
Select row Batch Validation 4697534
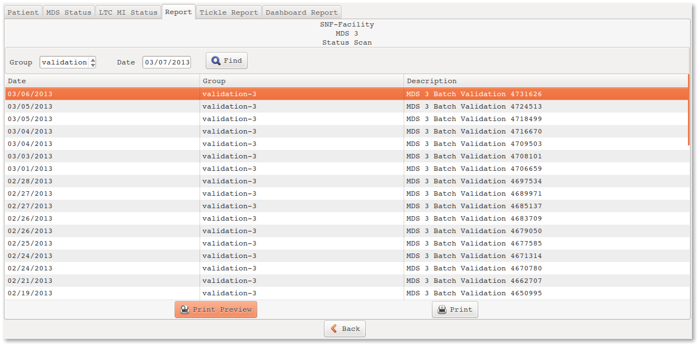[x=347, y=181]
